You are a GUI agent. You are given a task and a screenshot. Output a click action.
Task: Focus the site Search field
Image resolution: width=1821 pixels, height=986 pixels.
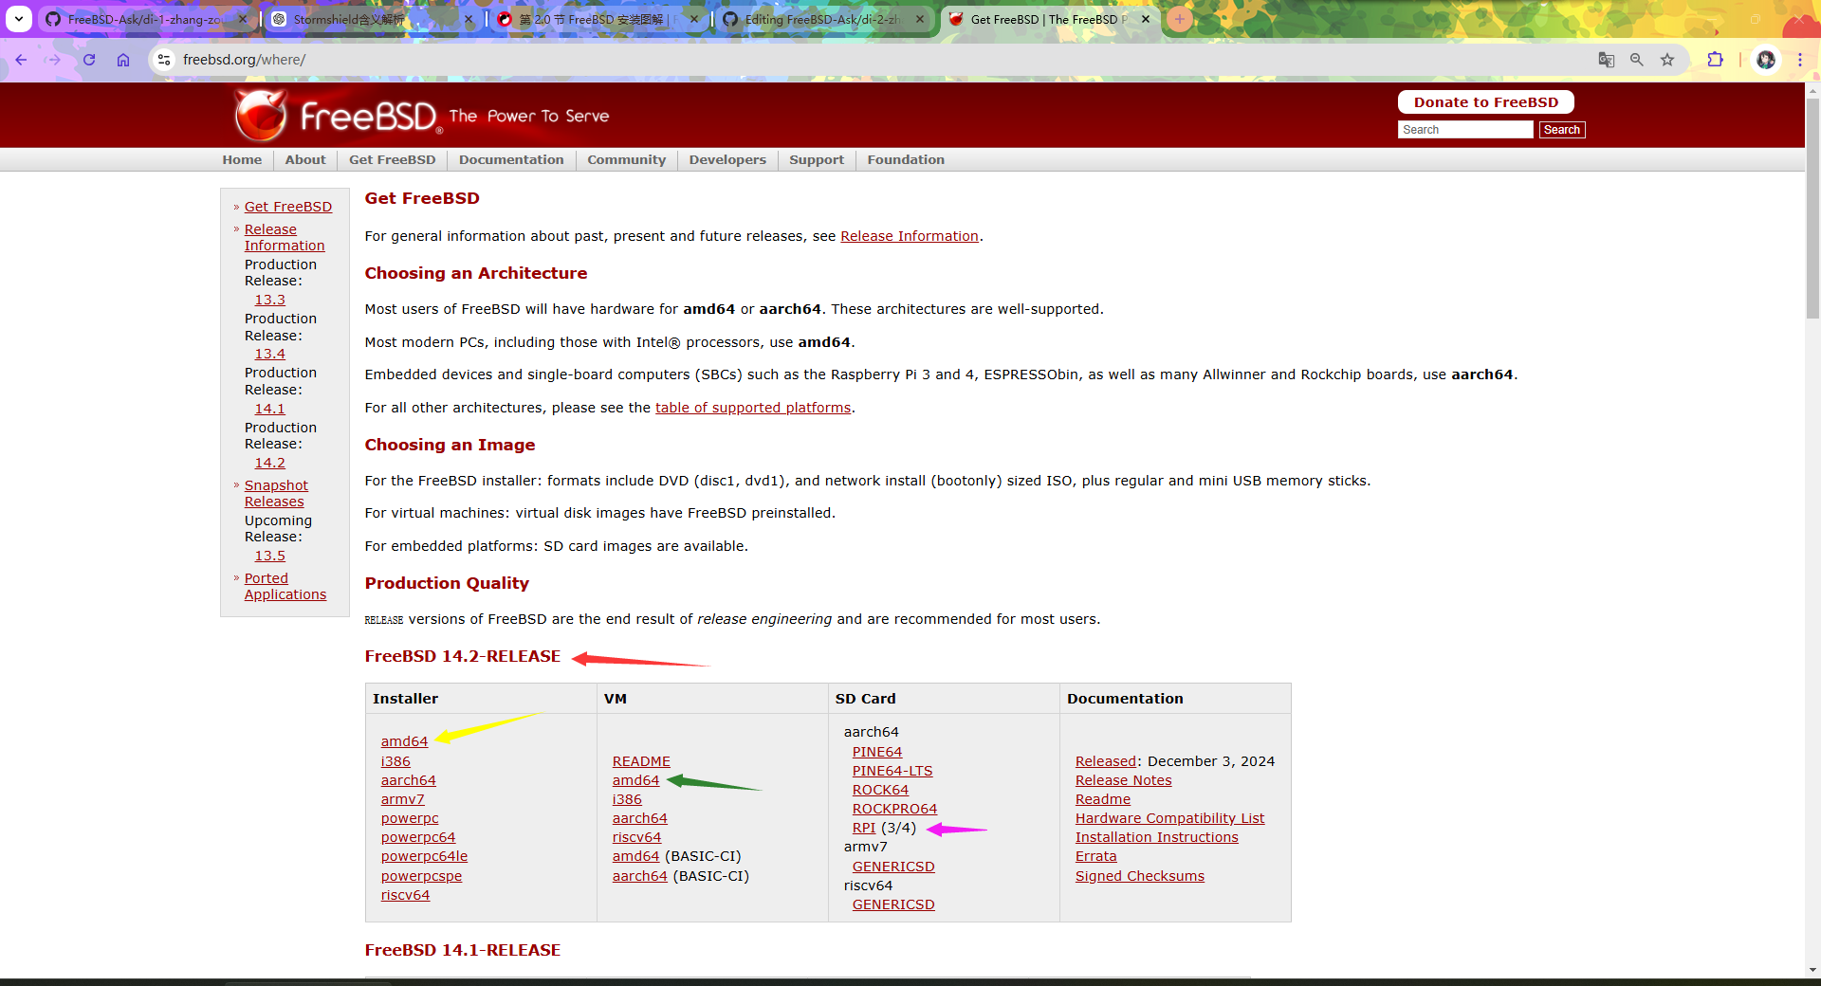1465,130
